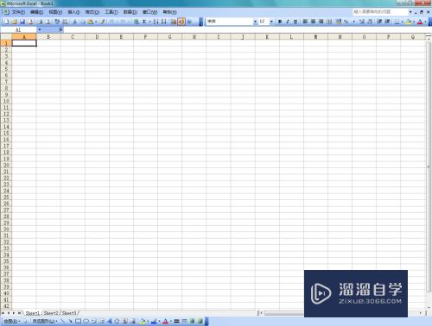432x326 pixels.
Task: Click the AutoShapes button on drawing toolbar
Action: tap(44, 321)
